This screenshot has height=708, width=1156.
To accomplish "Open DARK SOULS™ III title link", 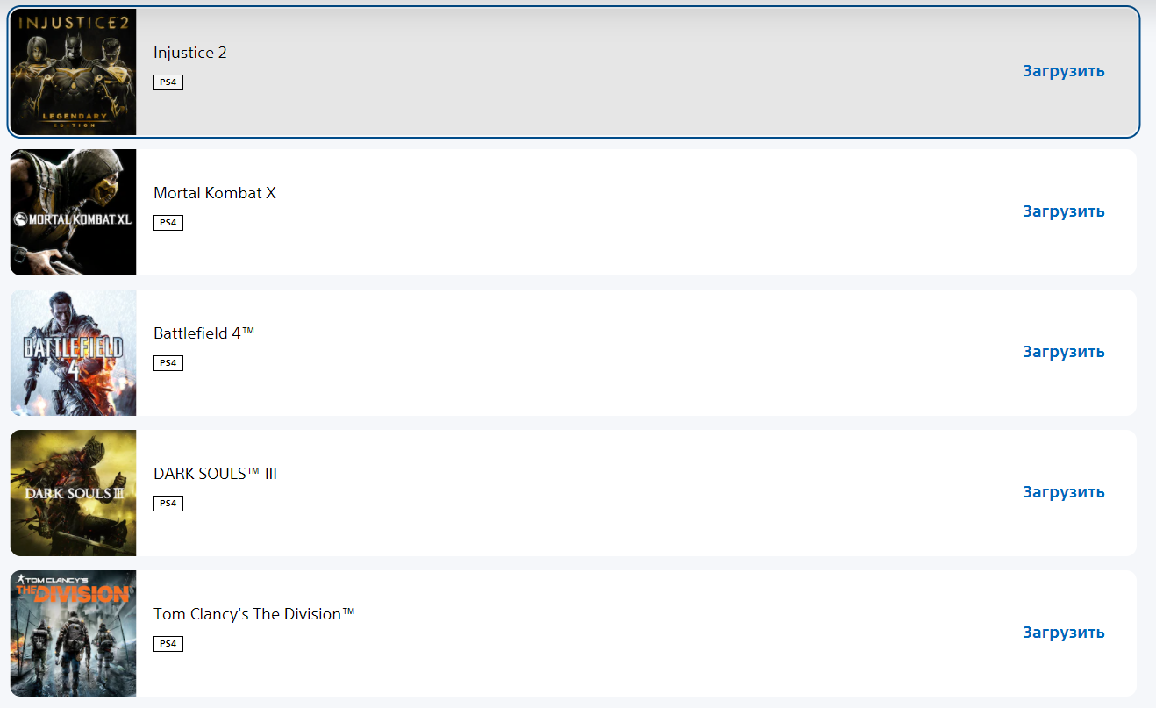I will pyautogui.click(x=216, y=474).
